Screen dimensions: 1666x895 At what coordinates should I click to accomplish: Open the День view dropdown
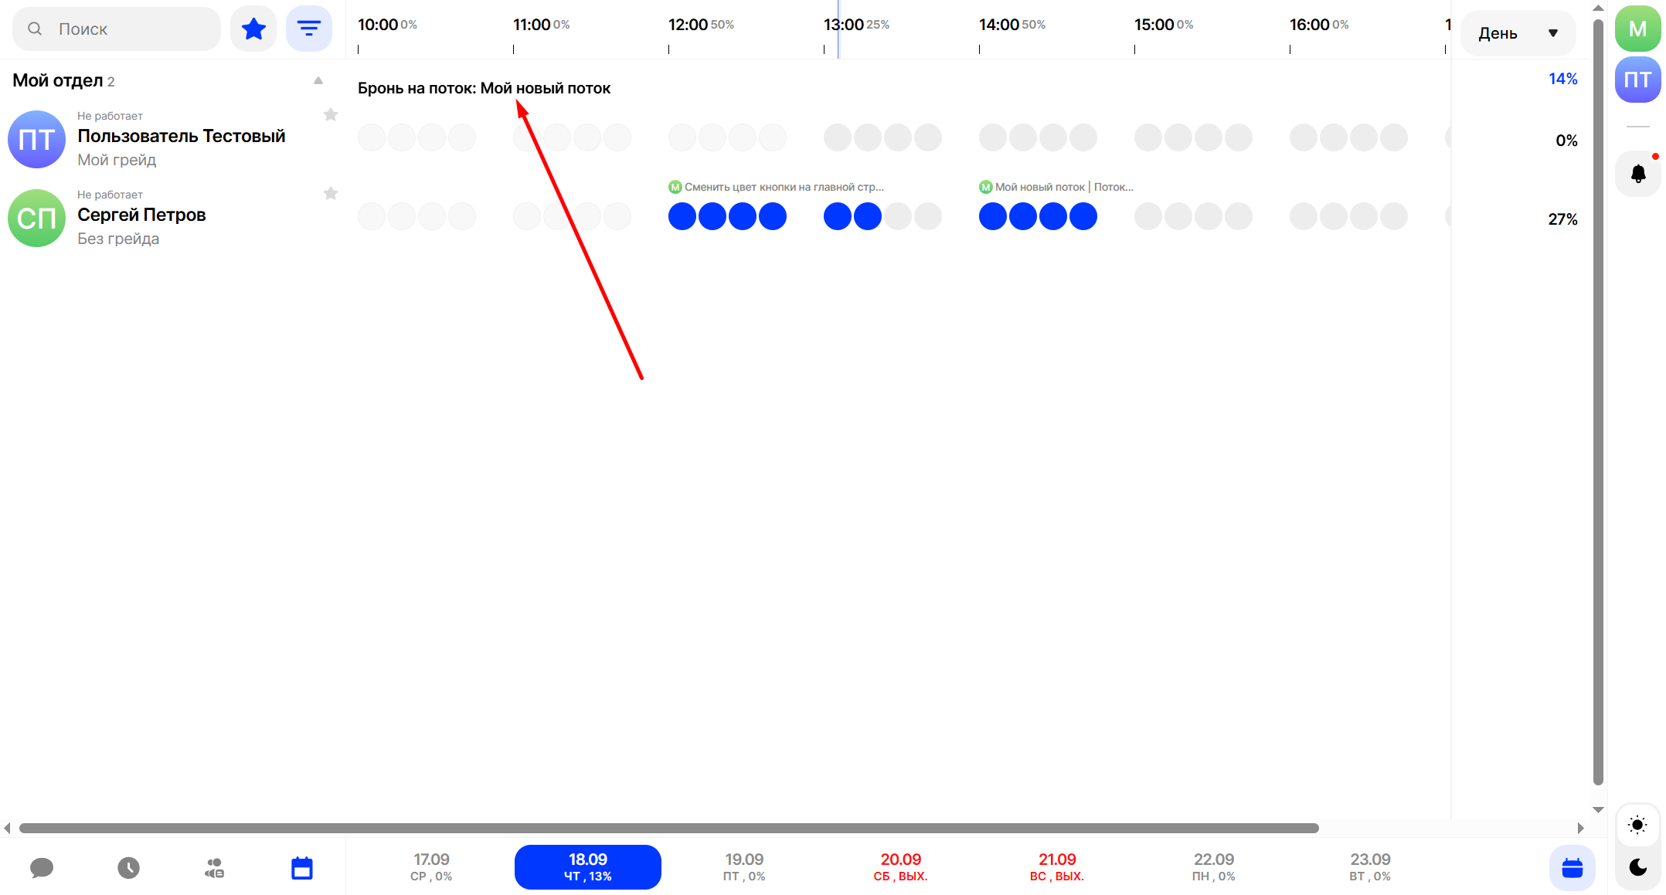tap(1517, 33)
